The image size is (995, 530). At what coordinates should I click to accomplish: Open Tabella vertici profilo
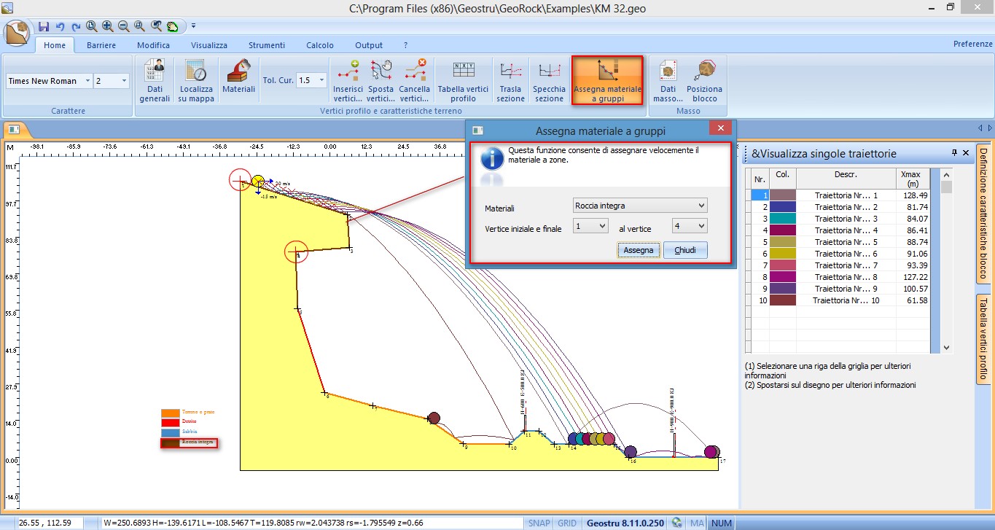(463, 81)
